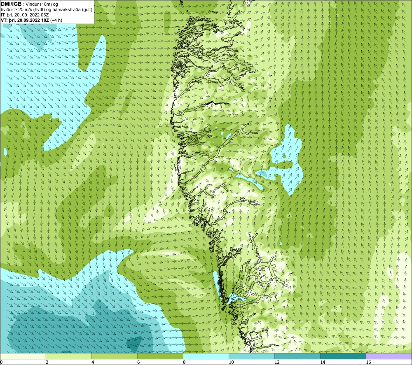Click the 14–16 m/s dark teal swatch

343,356
